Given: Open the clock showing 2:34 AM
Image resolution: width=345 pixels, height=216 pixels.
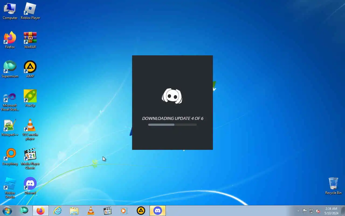Looking at the screenshot, I should tap(331, 211).
